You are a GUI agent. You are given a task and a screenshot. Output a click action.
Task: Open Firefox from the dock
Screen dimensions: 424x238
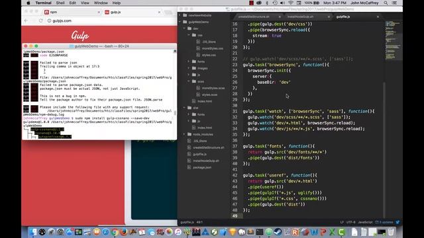click(124, 232)
